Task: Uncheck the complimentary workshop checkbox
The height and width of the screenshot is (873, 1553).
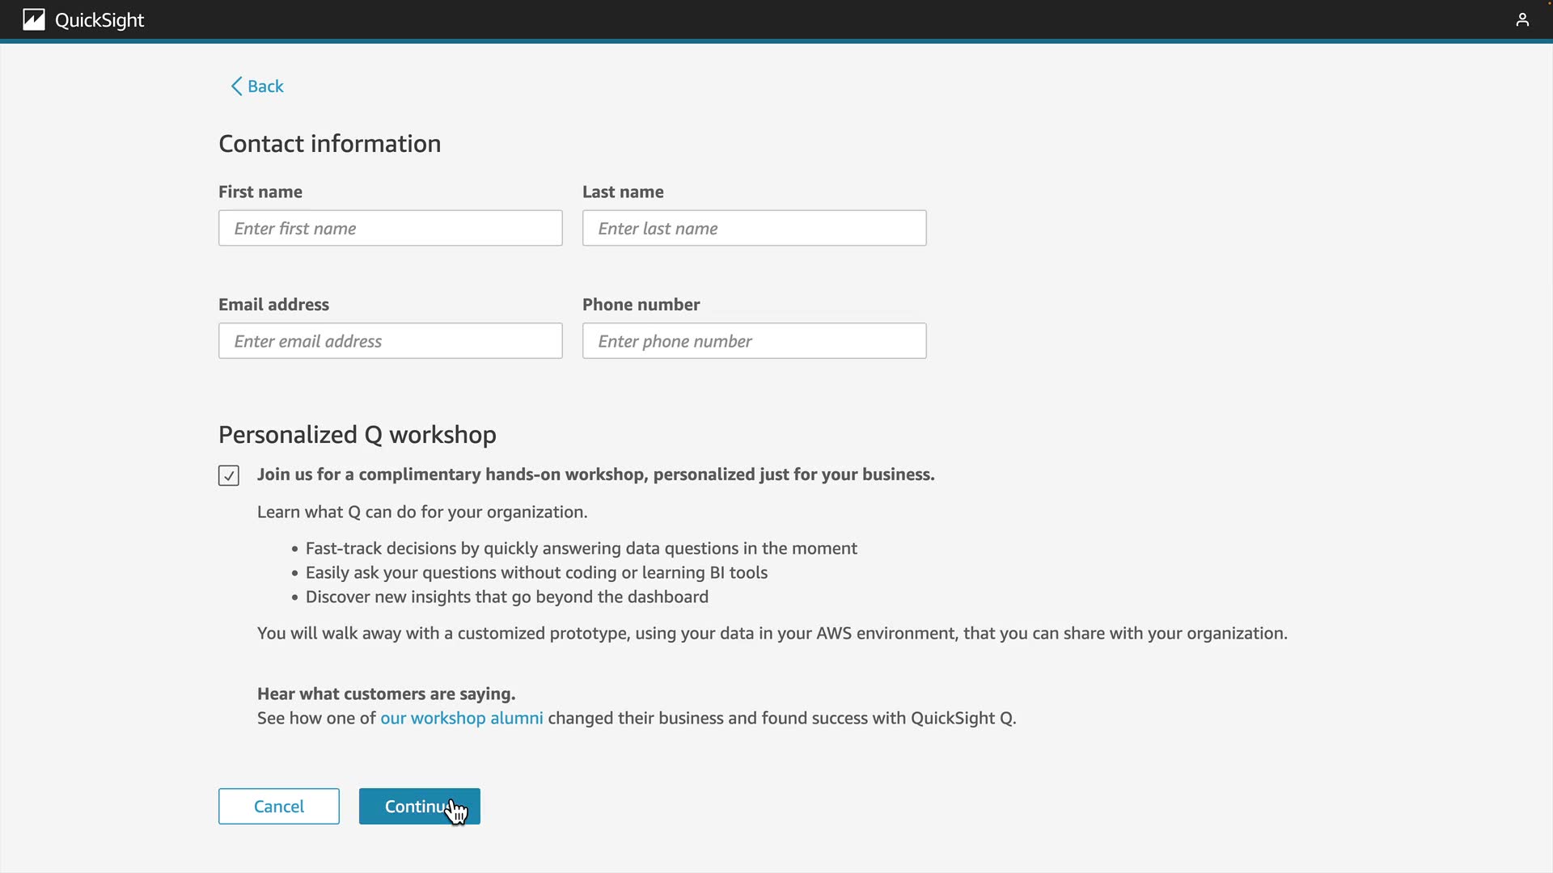Action: click(x=229, y=475)
